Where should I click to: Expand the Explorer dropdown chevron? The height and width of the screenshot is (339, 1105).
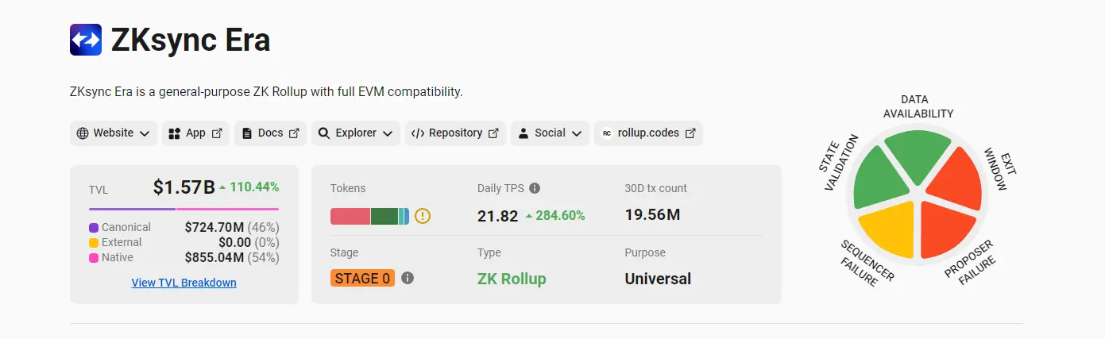click(x=388, y=133)
